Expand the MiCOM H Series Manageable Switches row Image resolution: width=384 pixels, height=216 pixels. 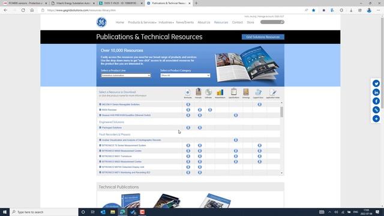(100, 104)
